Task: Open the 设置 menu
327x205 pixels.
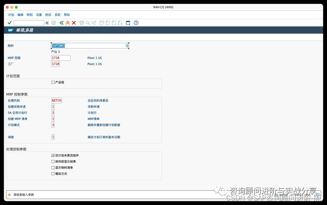Action: point(39,15)
